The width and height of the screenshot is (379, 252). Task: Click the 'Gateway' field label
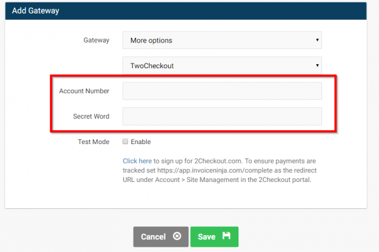coord(96,40)
